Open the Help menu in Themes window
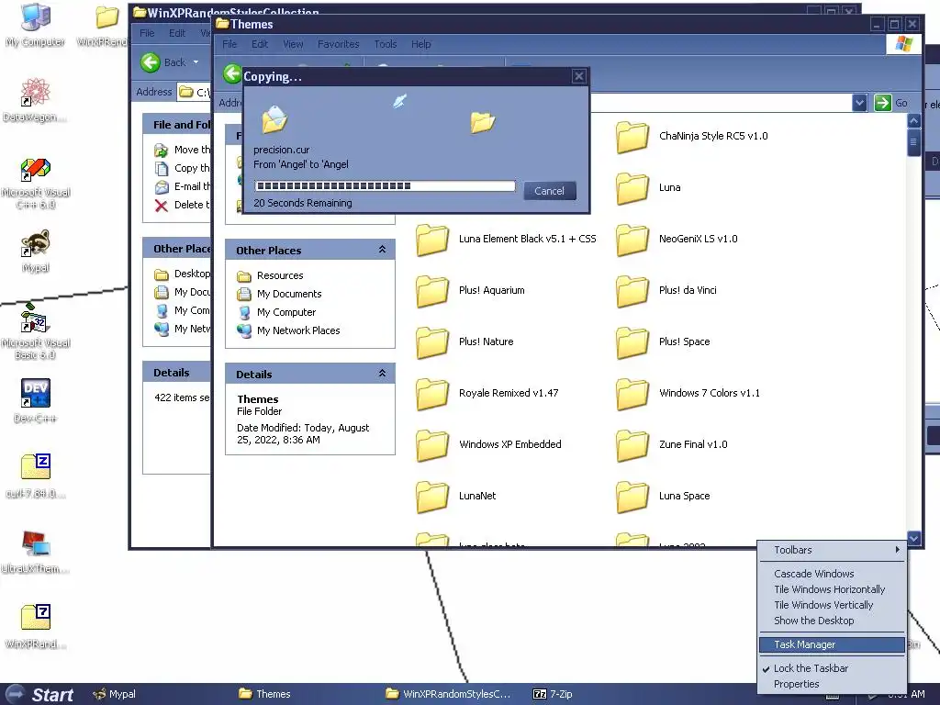Image resolution: width=940 pixels, height=705 pixels. pos(420,44)
